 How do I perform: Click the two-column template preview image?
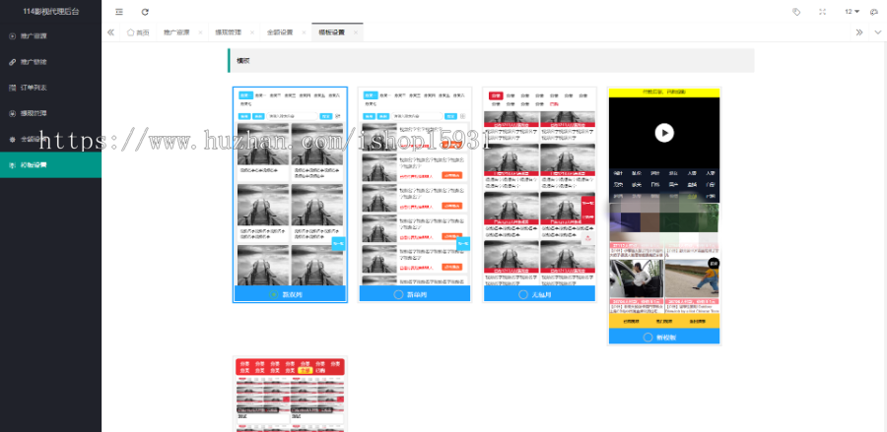[290, 187]
